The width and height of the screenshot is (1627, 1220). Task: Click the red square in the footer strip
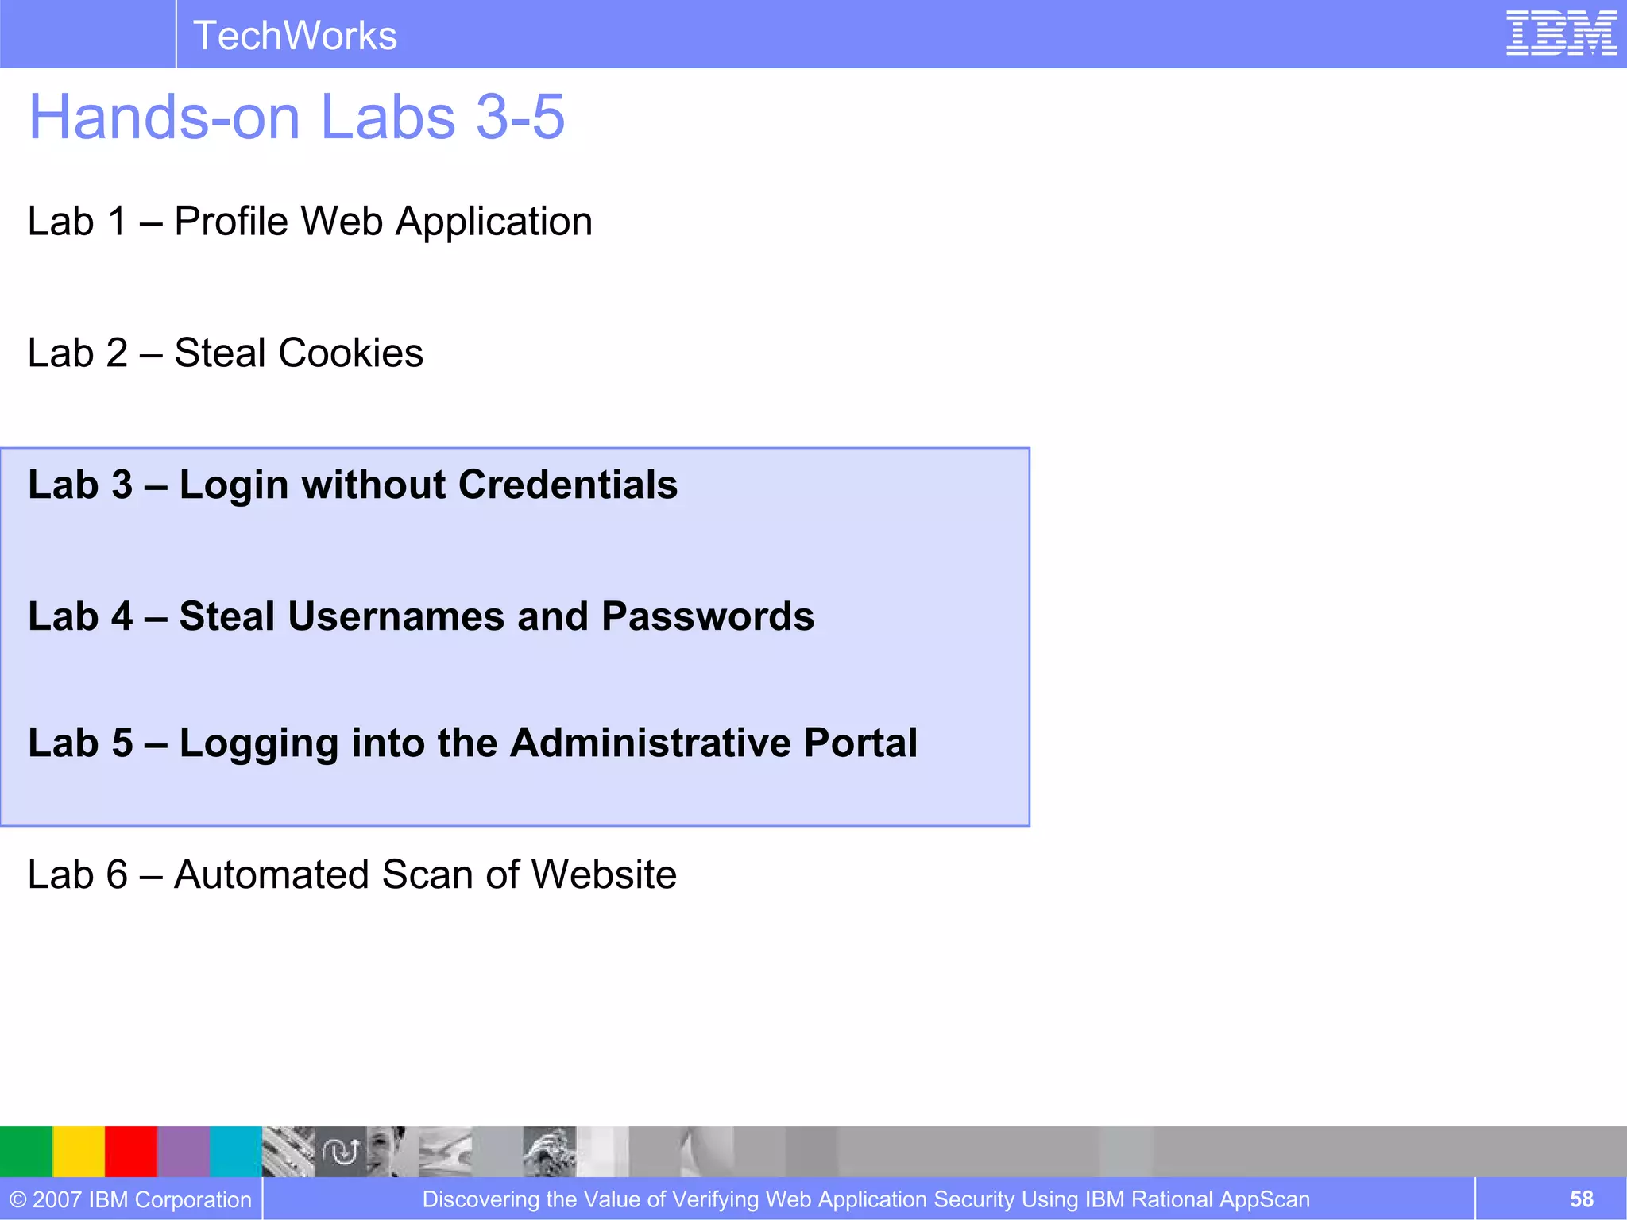tap(131, 1152)
